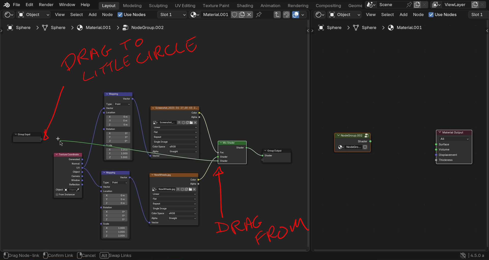Toggle the node overlays icon
The width and height of the screenshot is (489, 260).
tap(295, 15)
